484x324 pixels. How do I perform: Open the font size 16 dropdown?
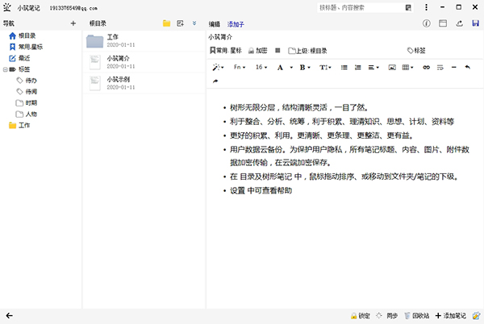coord(262,68)
